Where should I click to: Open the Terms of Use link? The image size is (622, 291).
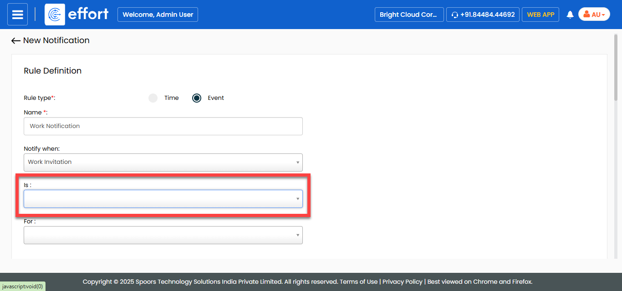[x=358, y=281]
